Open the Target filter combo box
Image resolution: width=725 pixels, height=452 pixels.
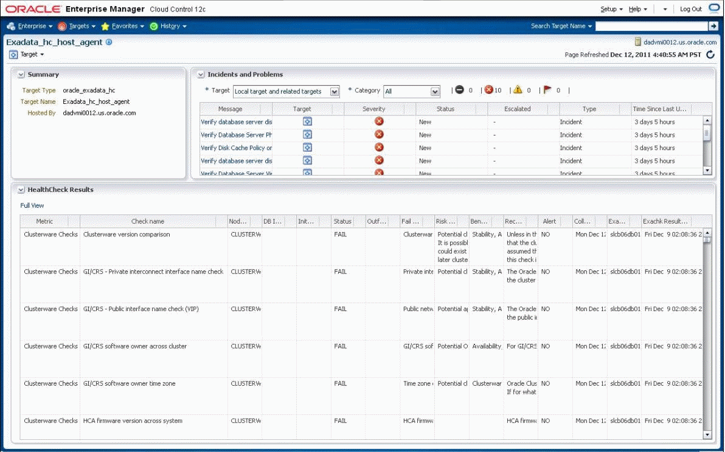[286, 91]
